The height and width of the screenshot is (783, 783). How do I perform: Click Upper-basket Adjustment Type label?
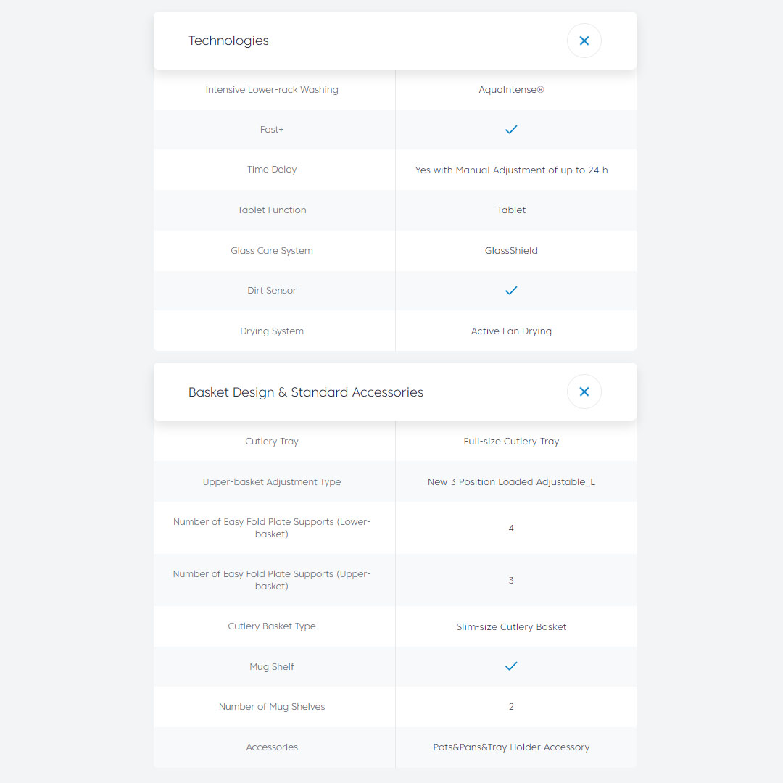272,482
